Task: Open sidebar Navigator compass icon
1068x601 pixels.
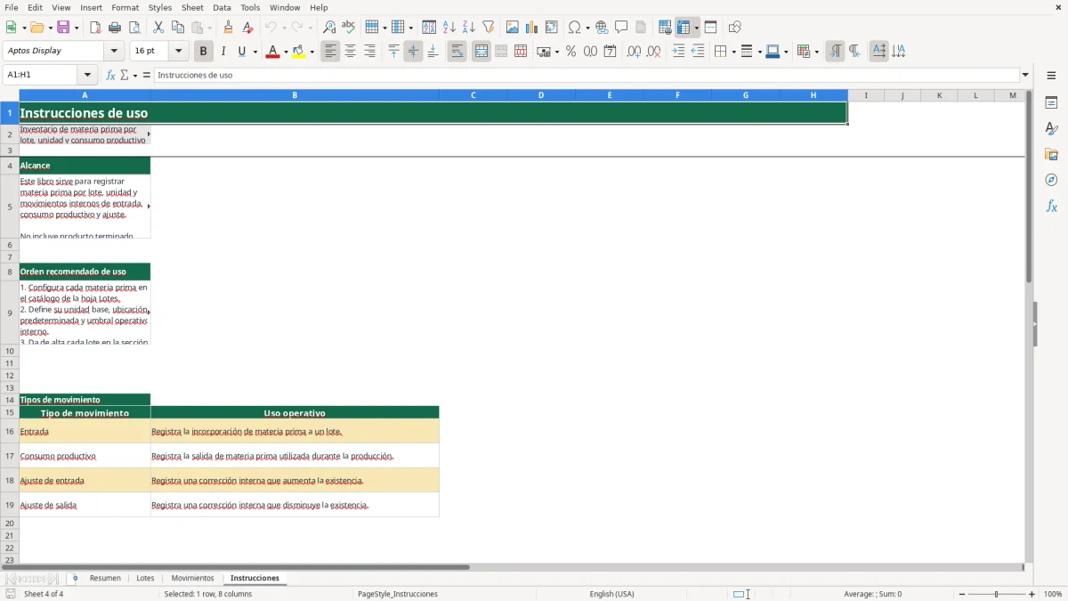Action: (x=1051, y=181)
